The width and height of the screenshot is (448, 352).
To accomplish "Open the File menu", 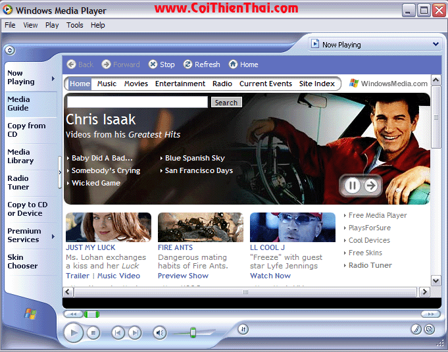I will (x=10, y=25).
